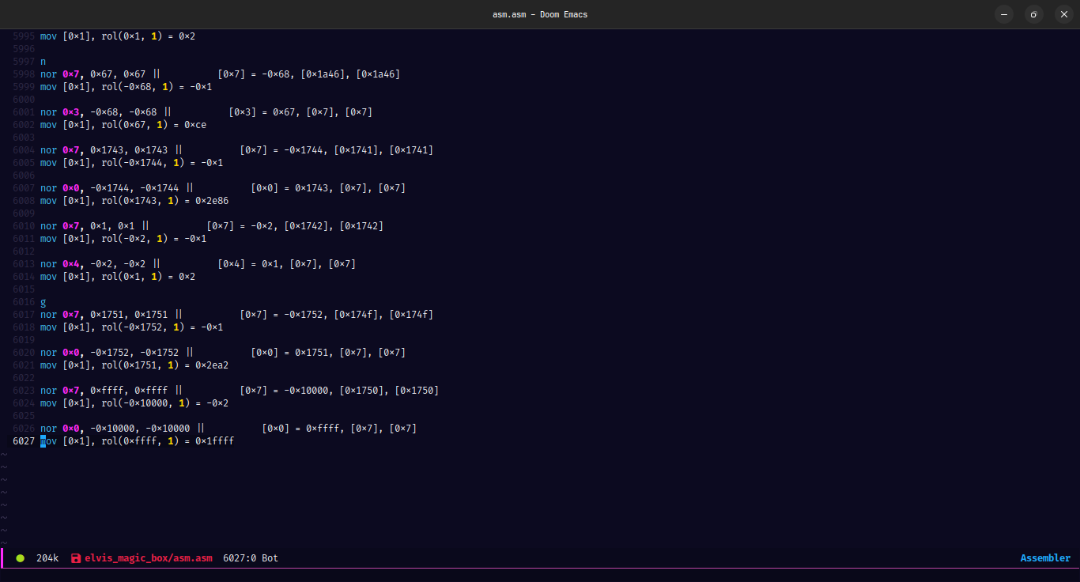Click the 204k buffer size indicator
This screenshot has height=582, width=1080.
pos(47,558)
